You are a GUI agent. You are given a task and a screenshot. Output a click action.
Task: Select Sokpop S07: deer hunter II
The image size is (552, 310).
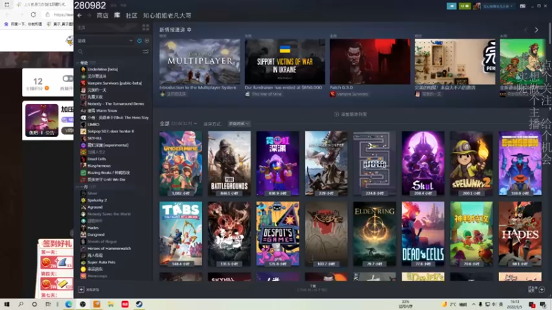[110, 131]
